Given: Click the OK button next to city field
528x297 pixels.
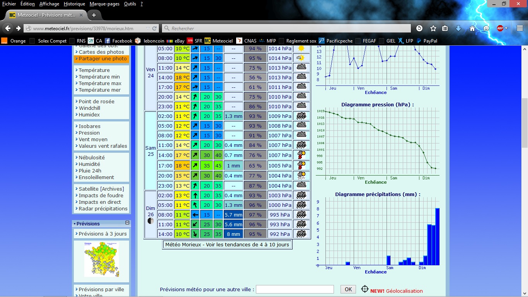Looking at the screenshot, I should click(348, 289).
